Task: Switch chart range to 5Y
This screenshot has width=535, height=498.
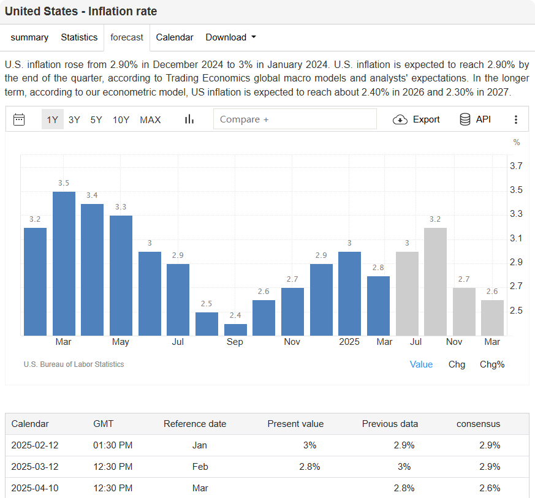Action: [96, 119]
